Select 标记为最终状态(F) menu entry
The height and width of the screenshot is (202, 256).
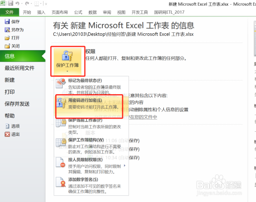pos(92,87)
